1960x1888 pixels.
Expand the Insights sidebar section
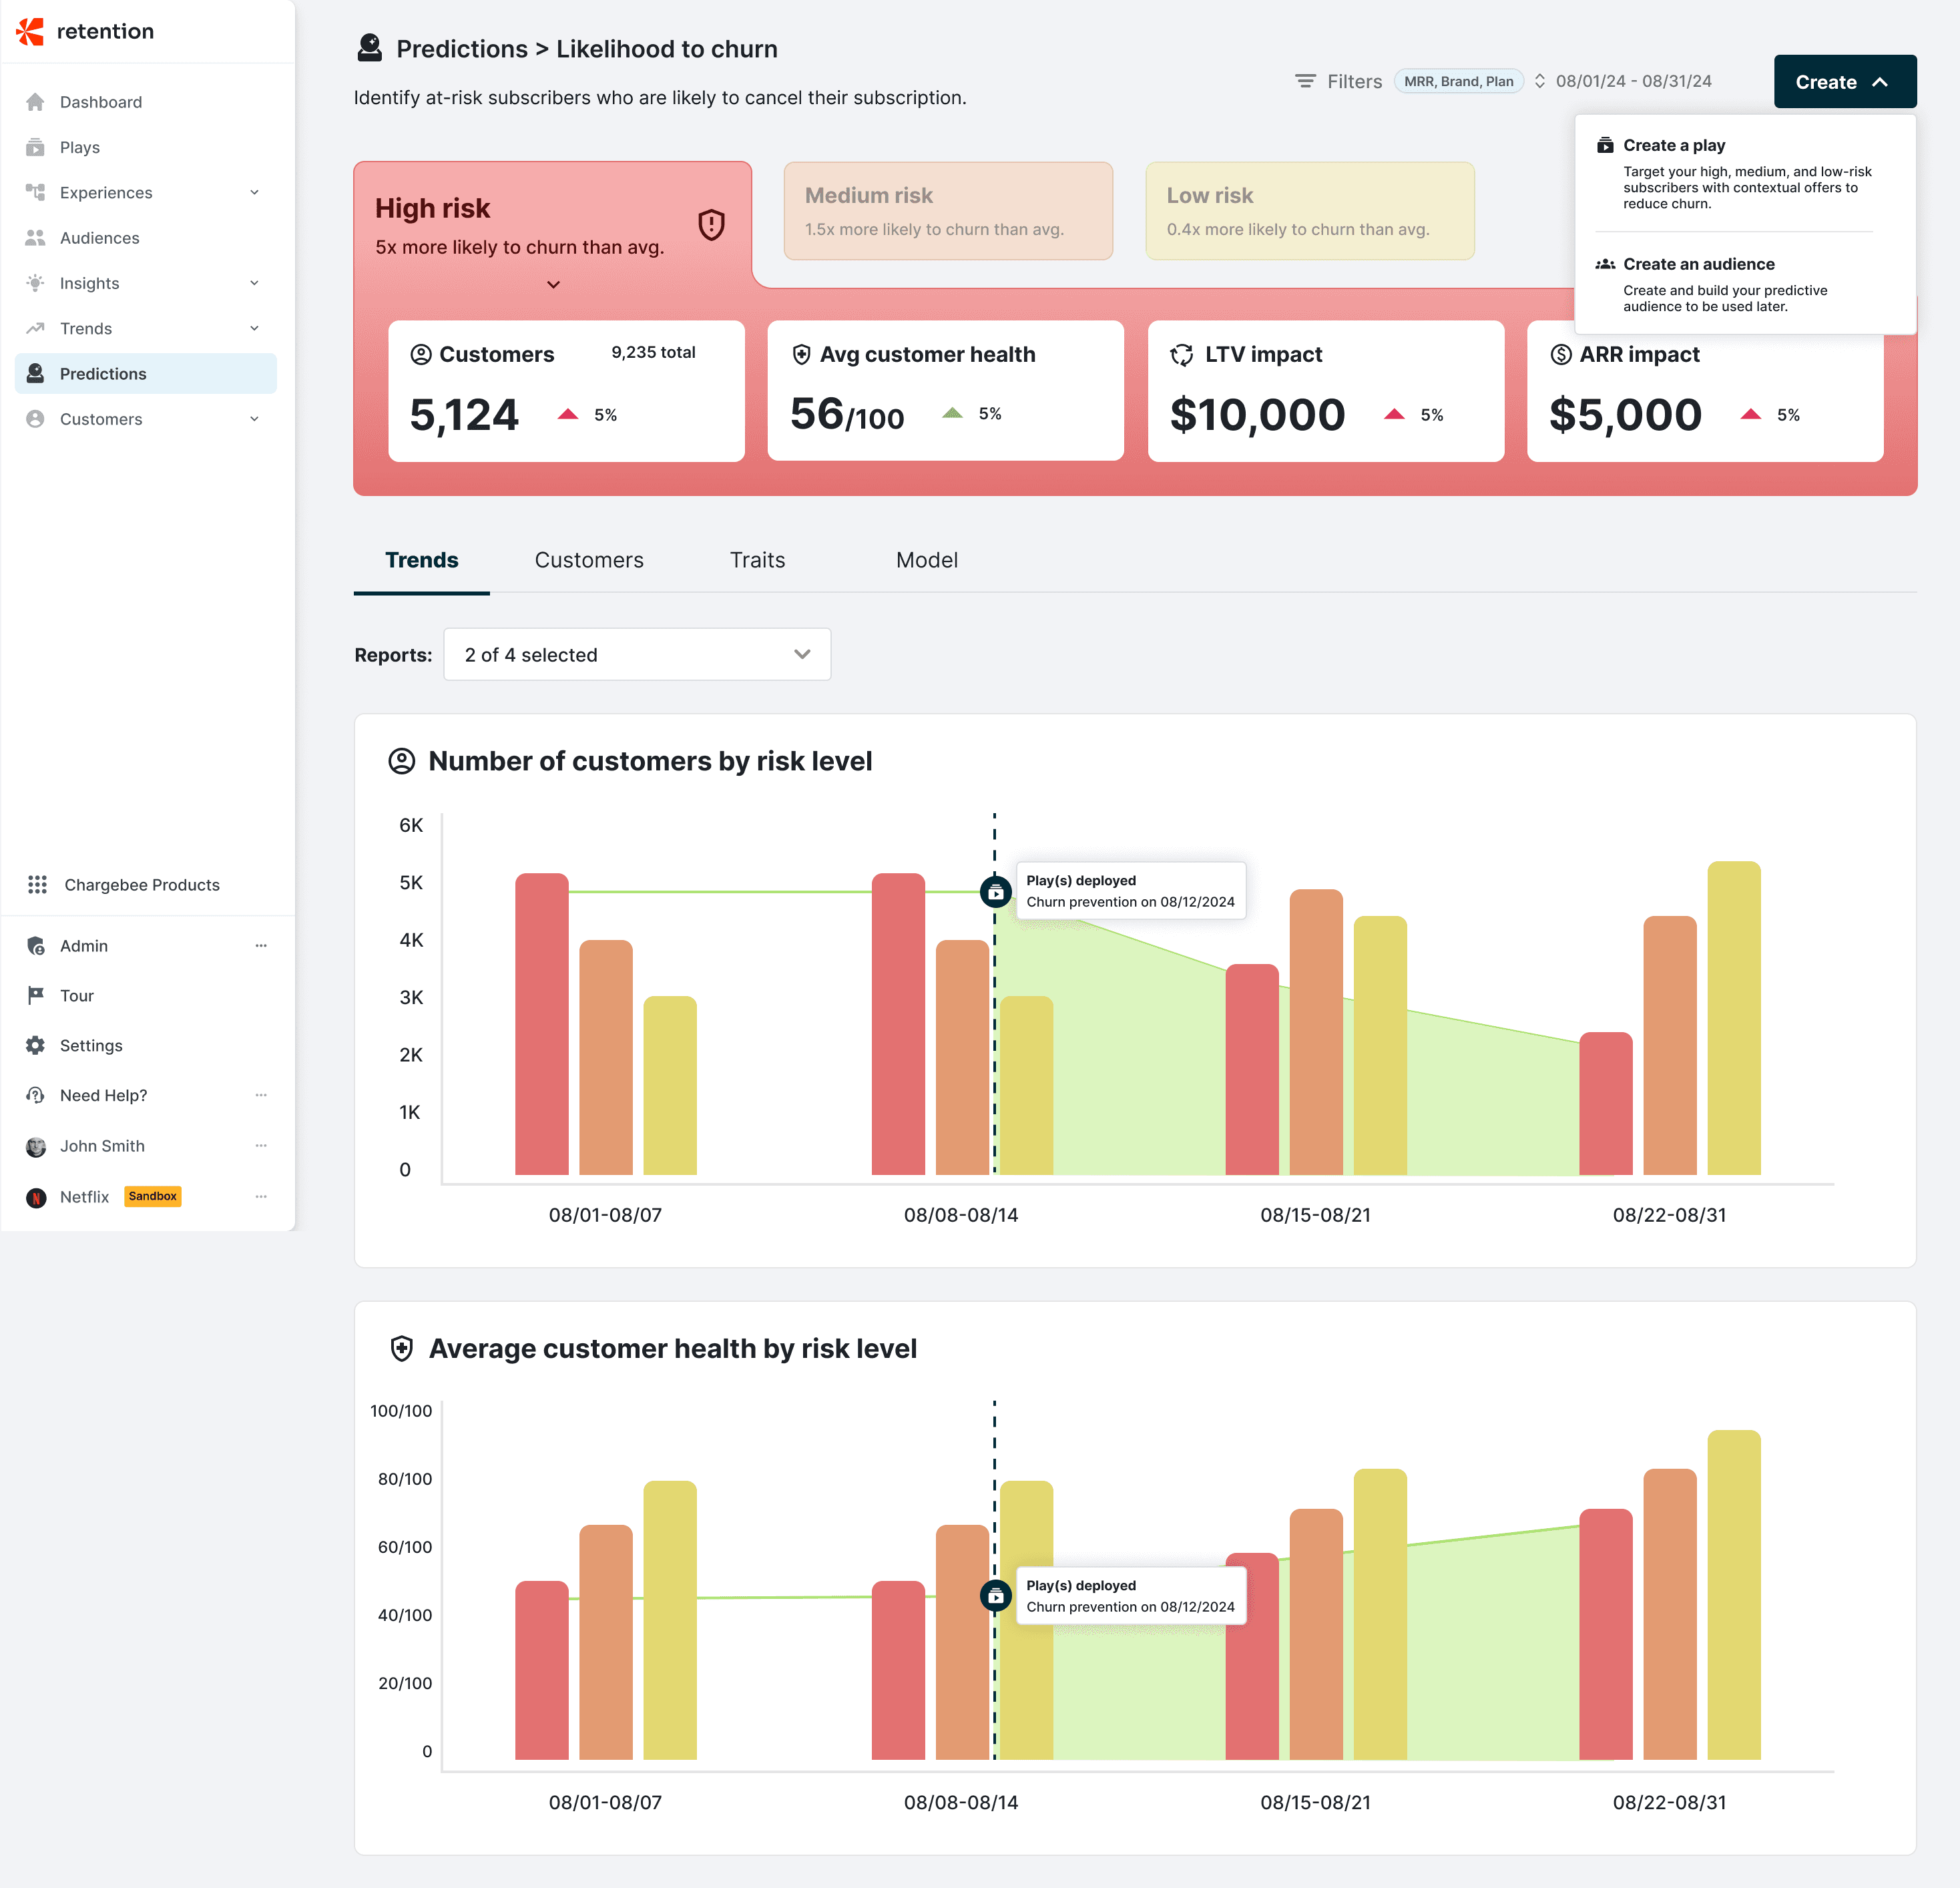tap(254, 283)
